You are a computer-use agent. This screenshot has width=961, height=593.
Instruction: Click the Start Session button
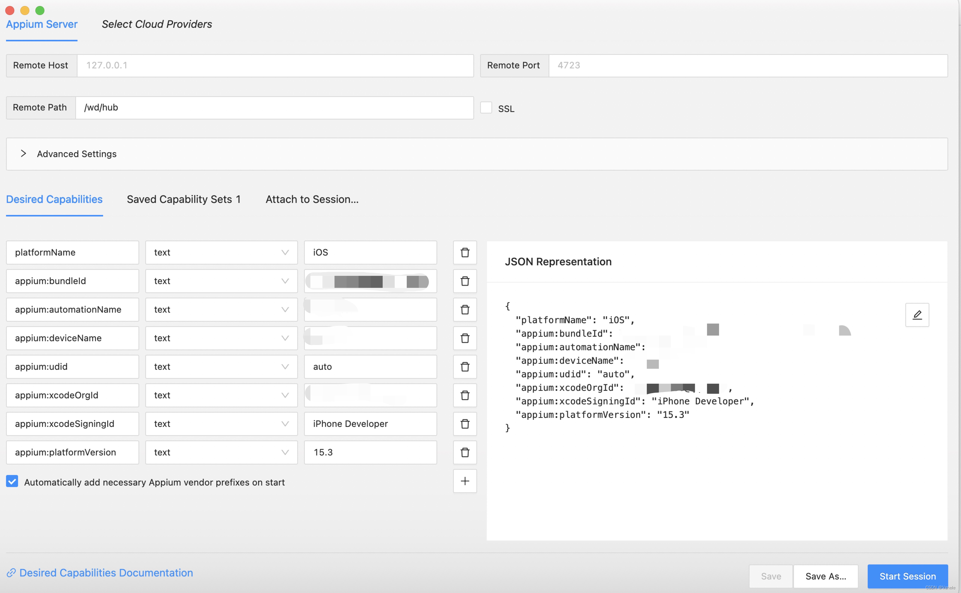pyautogui.click(x=907, y=576)
